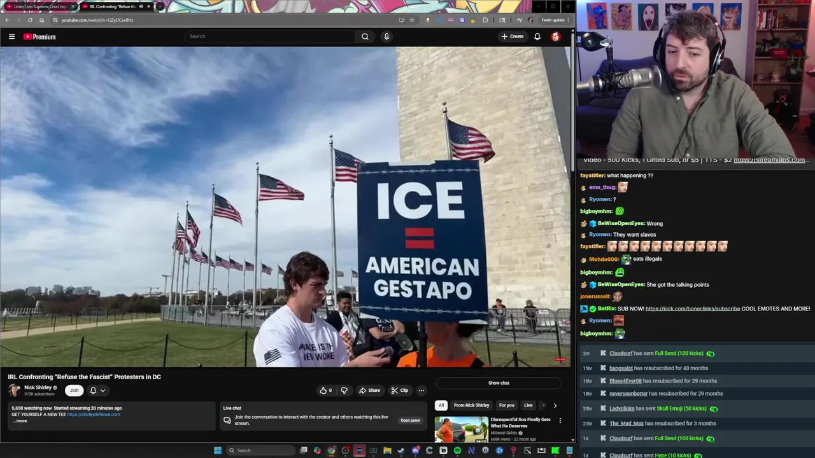Open Disrespectful Son video thumbnail
Screen dimensions: 815x458
click(x=461, y=429)
